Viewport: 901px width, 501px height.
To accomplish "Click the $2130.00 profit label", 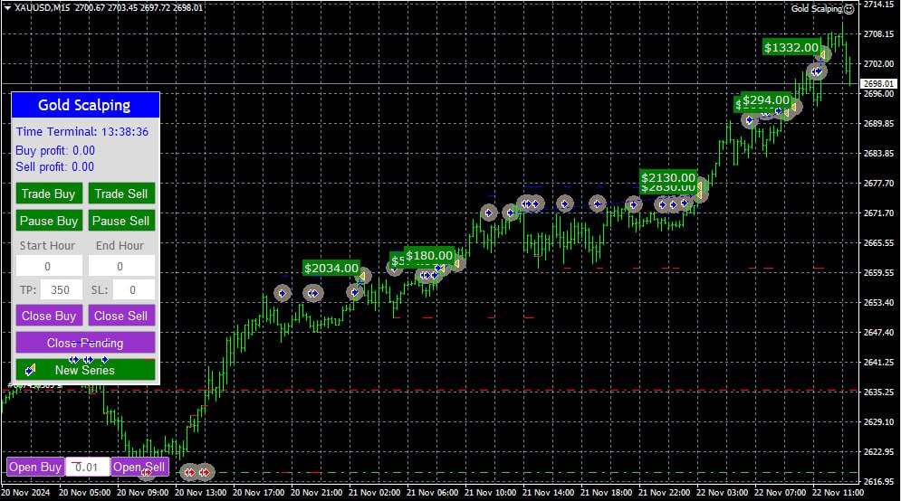I will (668, 177).
